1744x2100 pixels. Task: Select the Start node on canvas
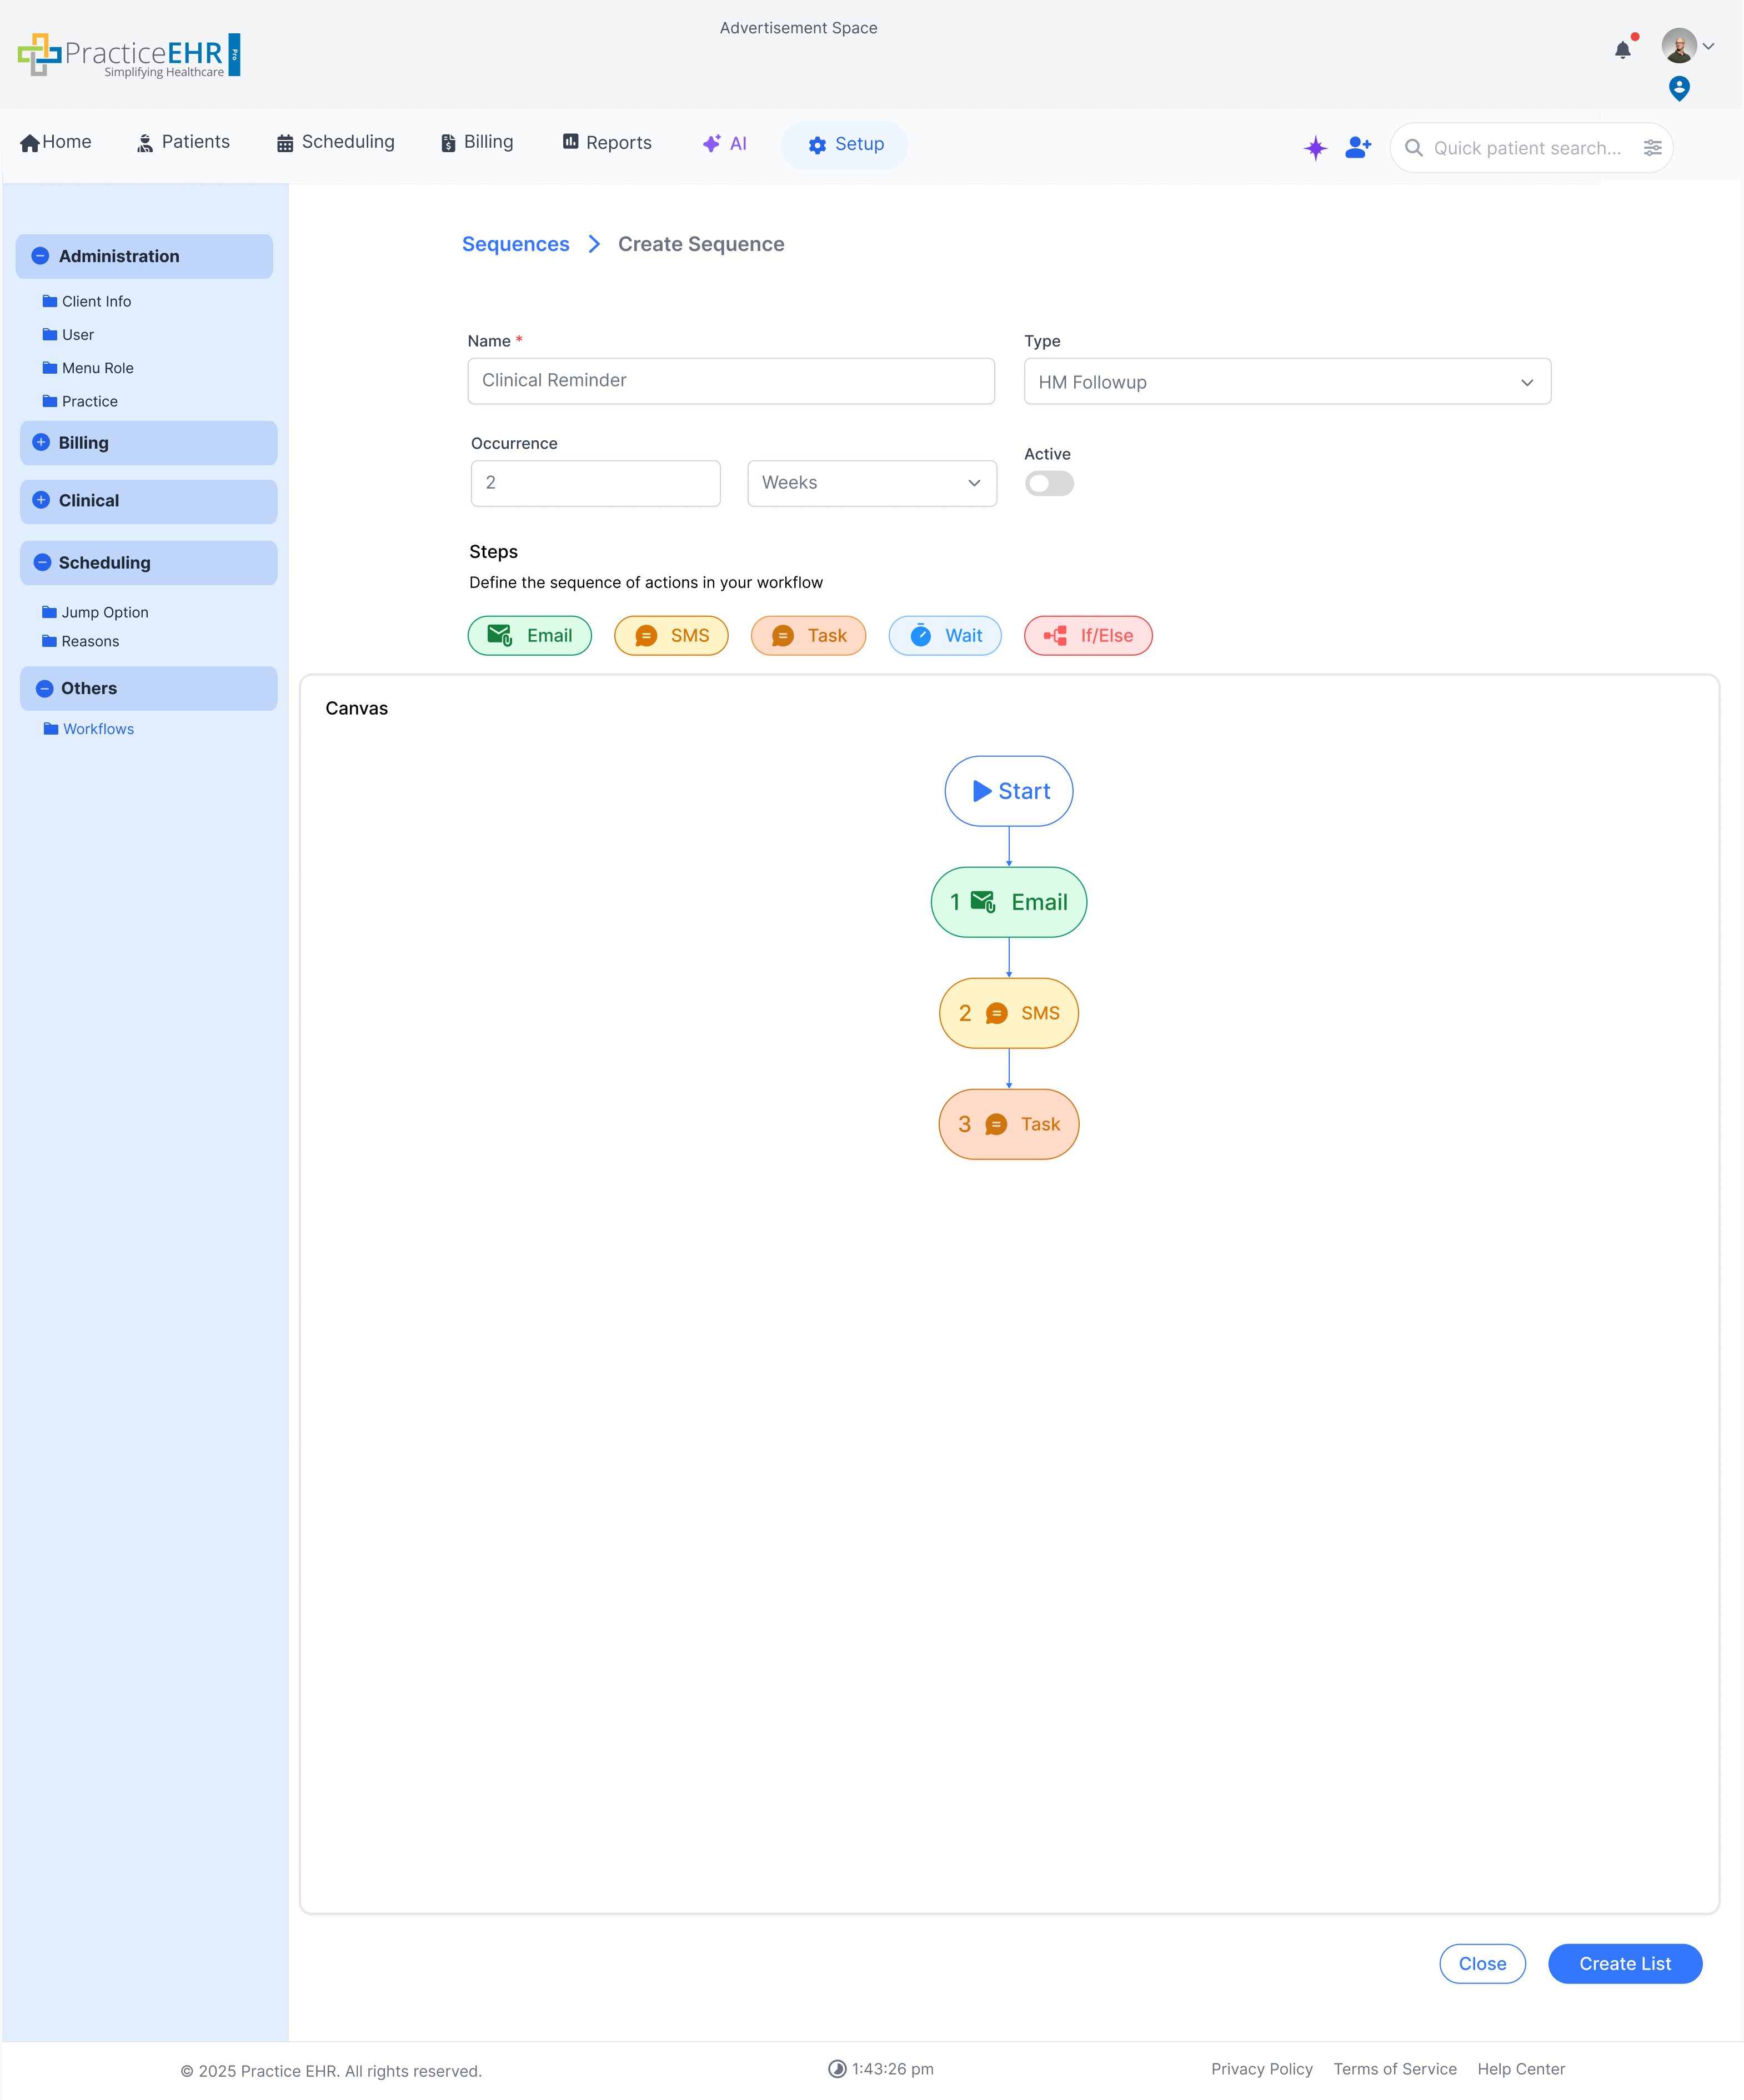click(x=1008, y=791)
